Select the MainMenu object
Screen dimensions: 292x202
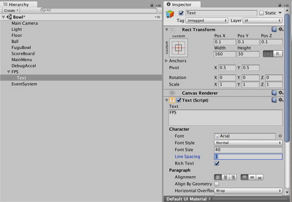click(22, 59)
